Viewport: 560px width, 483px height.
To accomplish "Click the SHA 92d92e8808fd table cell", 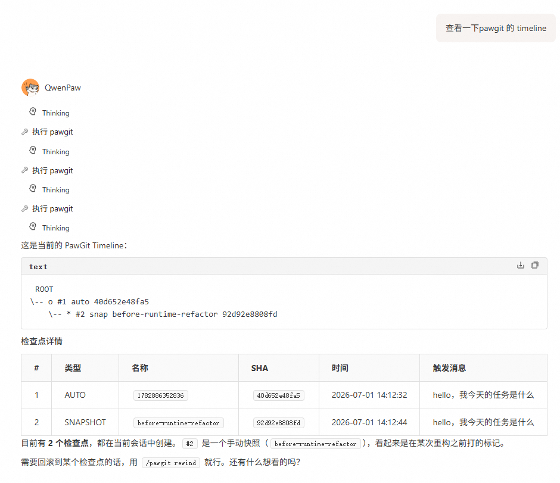I will 279,423.
